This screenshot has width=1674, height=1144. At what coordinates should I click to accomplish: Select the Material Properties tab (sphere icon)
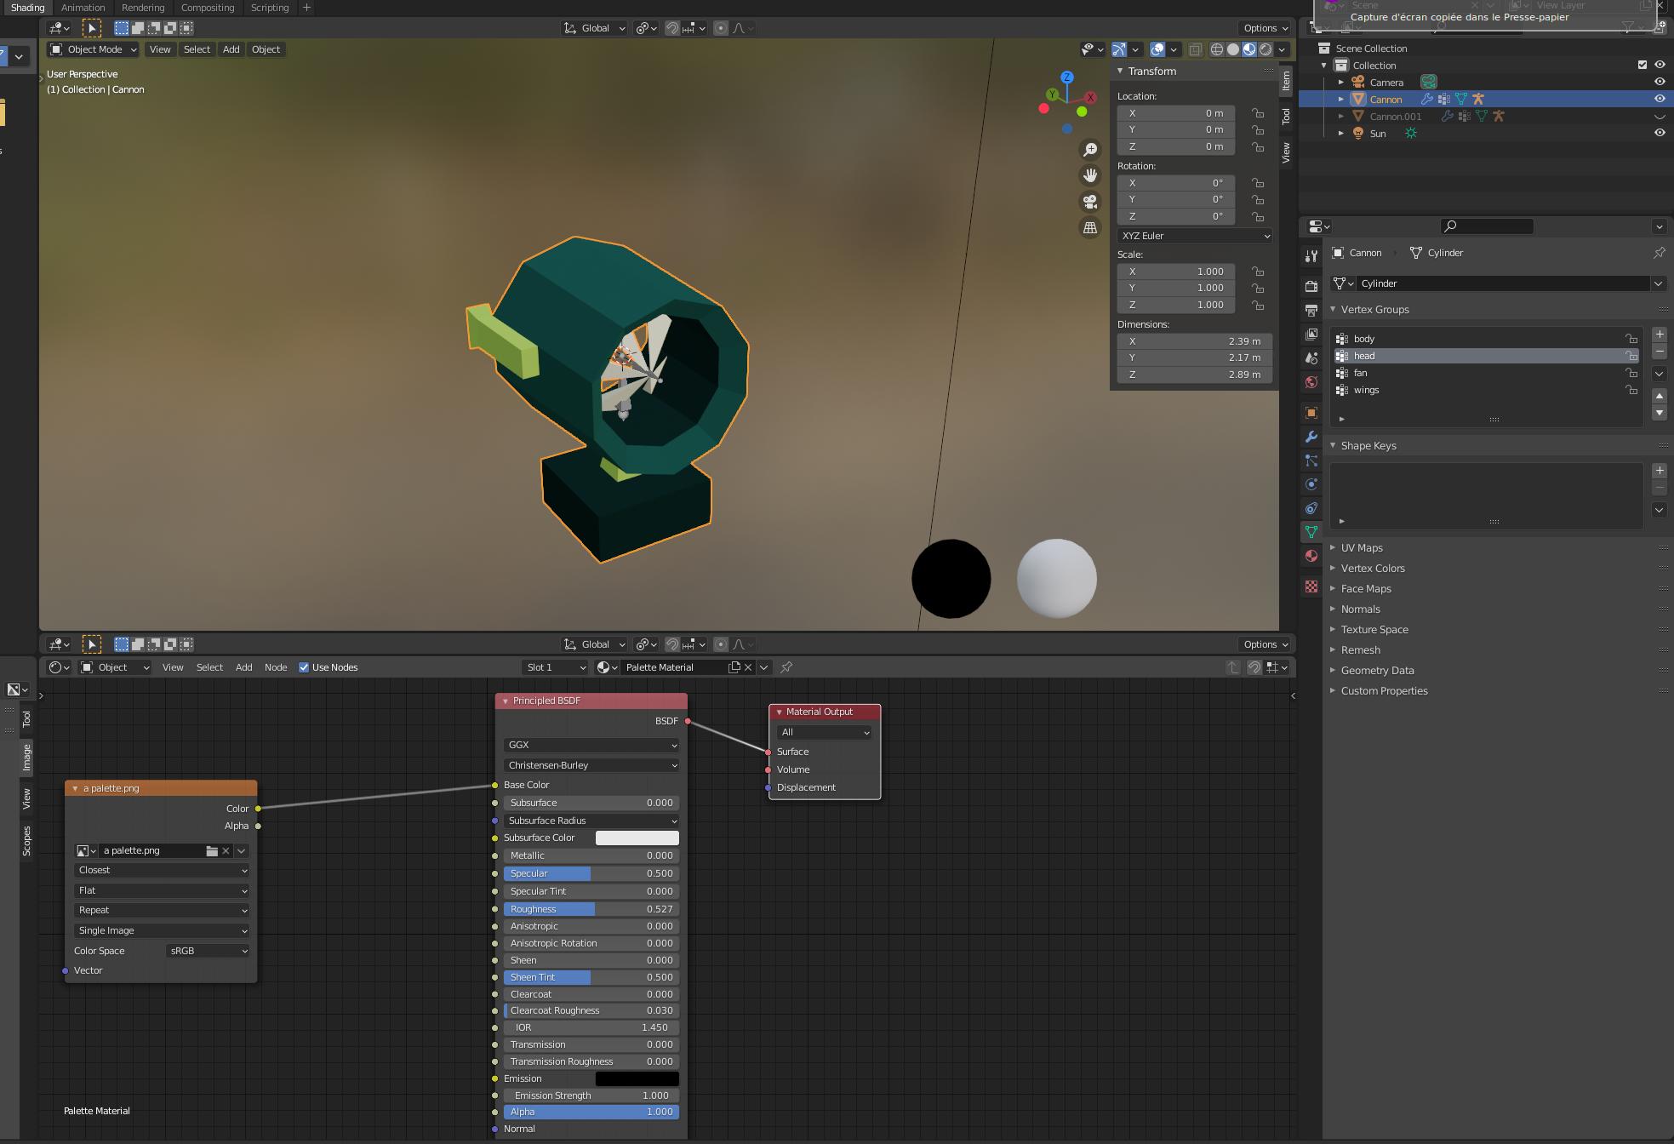click(x=1311, y=556)
